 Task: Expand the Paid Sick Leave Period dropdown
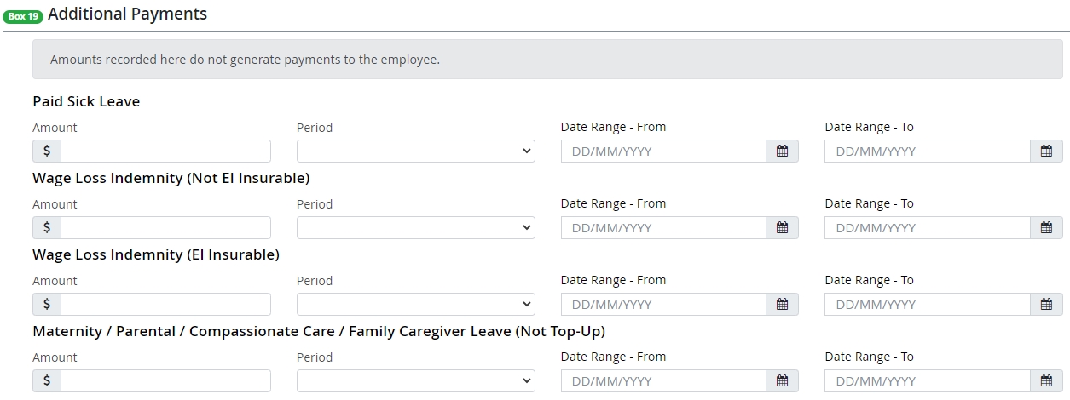click(415, 151)
